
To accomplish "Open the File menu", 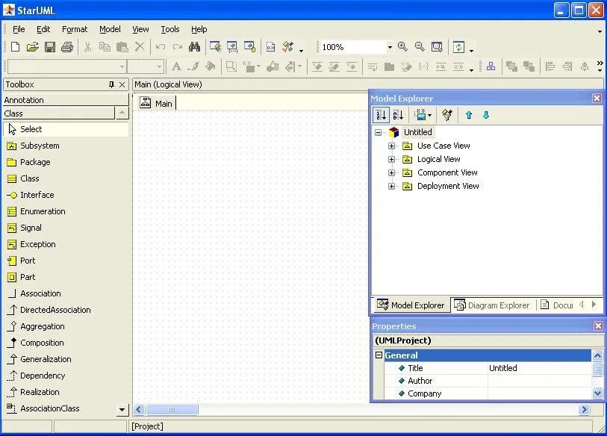I will 19,29.
